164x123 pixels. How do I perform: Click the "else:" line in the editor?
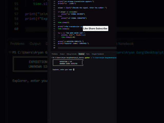click(60, 16)
